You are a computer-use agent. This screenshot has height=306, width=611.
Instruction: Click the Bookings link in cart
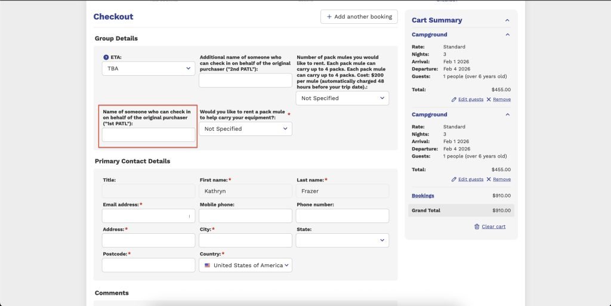tap(423, 196)
